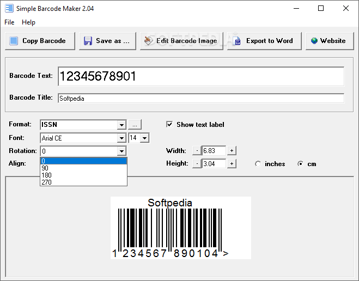Click the Copy Barcode button
359x281 pixels.
pyautogui.click(x=40, y=41)
